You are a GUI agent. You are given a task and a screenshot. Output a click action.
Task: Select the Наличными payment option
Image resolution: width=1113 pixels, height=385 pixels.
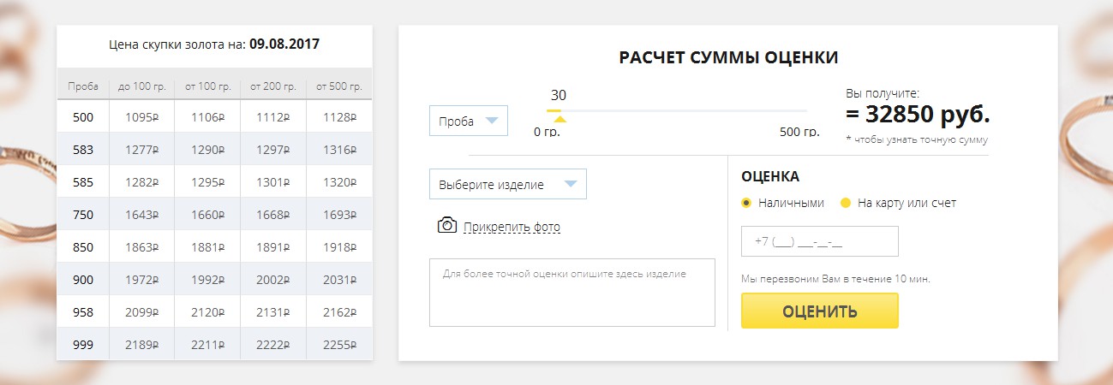coord(746,204)
